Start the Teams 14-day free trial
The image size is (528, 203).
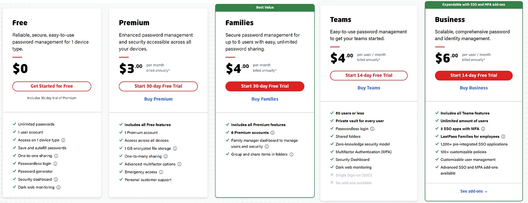point(369,75)
